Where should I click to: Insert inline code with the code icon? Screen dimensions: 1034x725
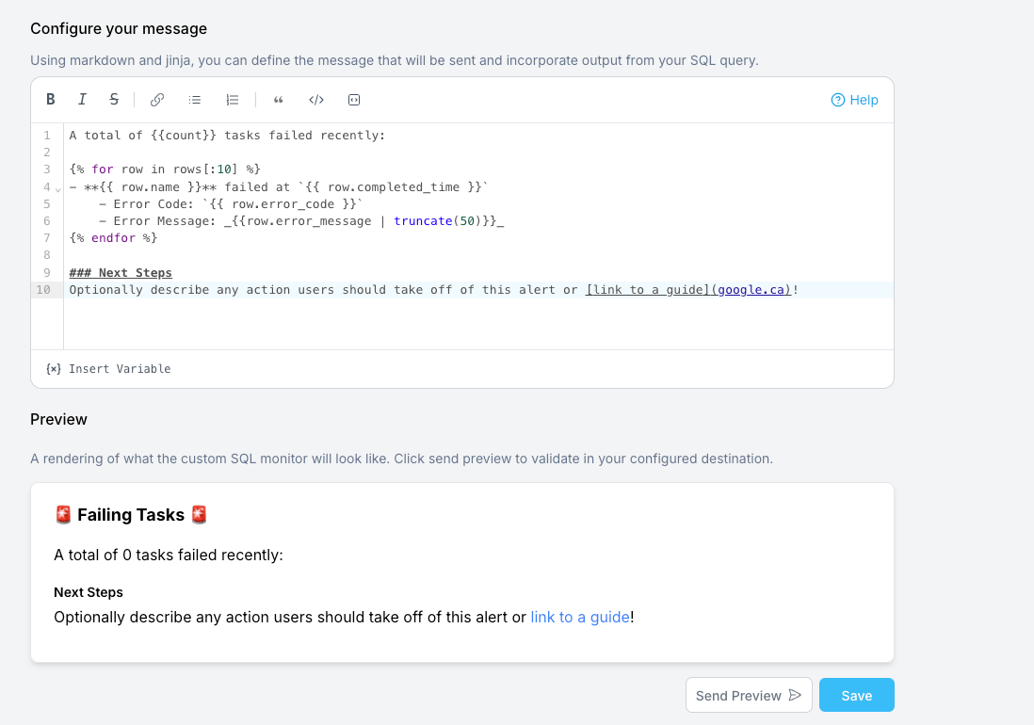tap(316, 100)
